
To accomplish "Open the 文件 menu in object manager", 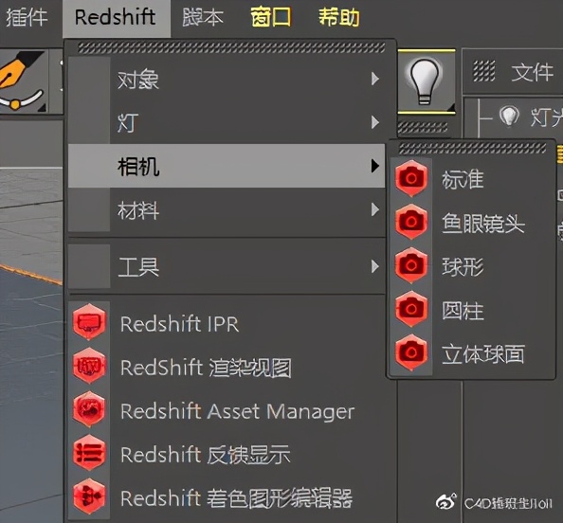I will [532, 72].
